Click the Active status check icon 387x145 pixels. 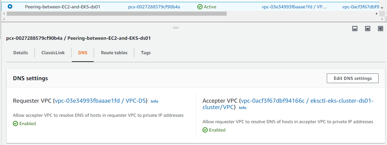click(x=200, y=7)
